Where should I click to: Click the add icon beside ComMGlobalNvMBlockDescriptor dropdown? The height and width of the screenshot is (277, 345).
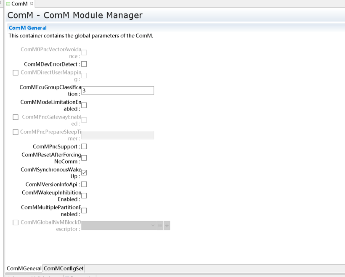tap(167, 226)
